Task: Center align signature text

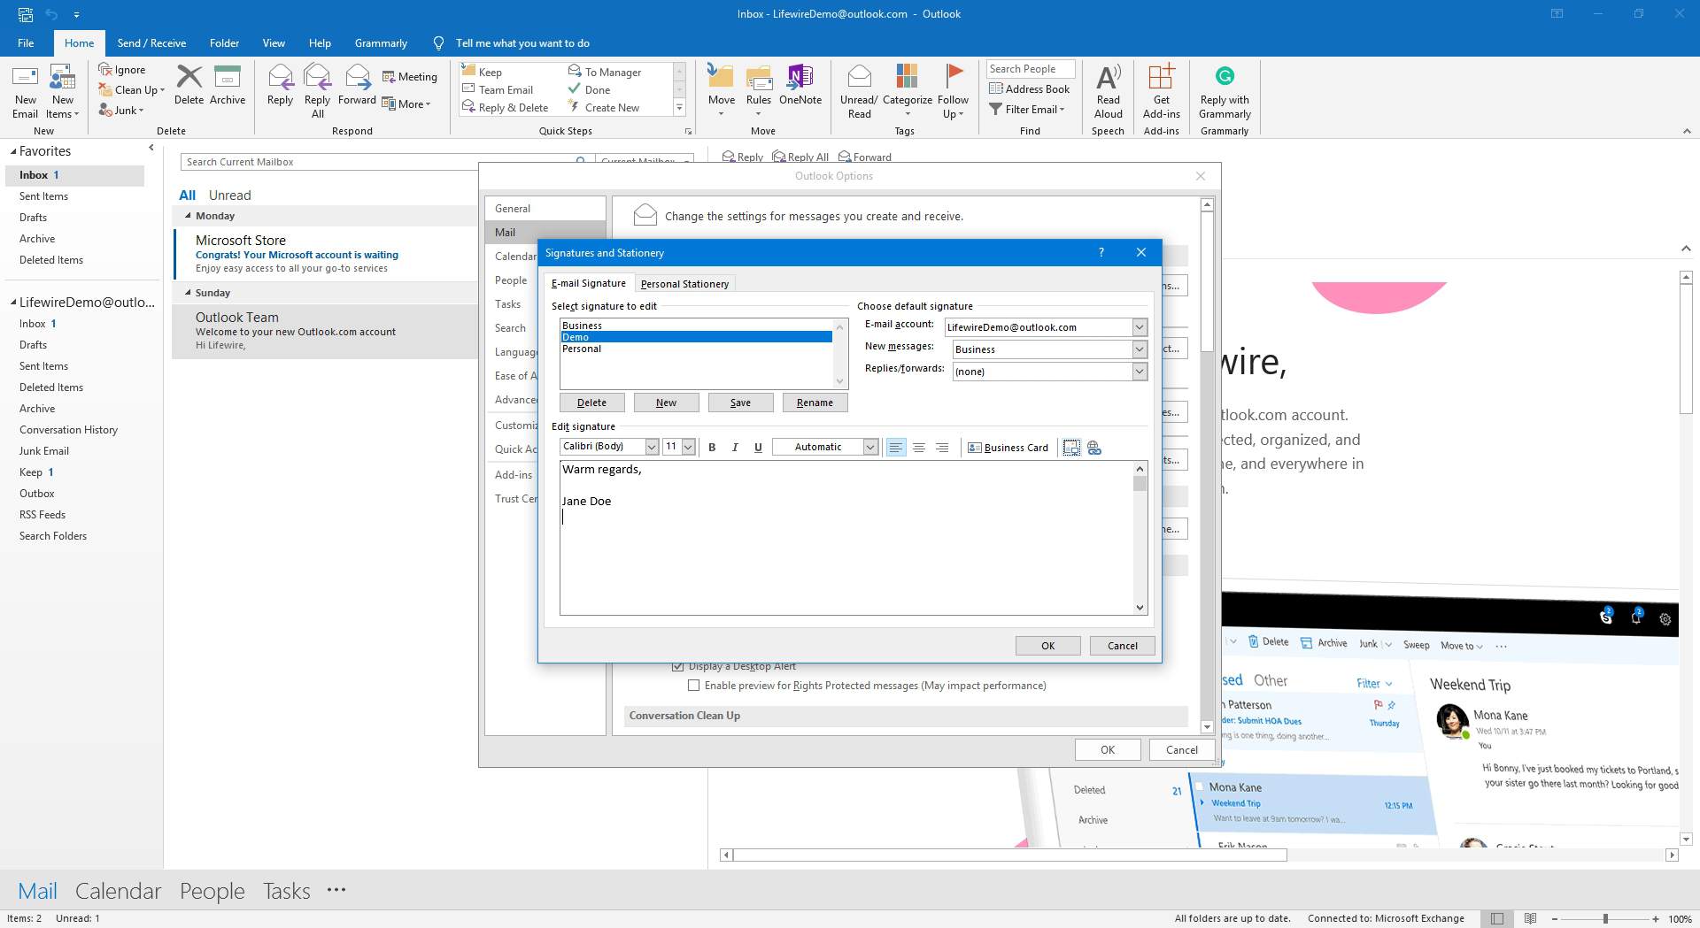Action: 919,448
